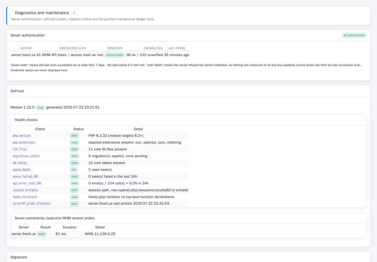
Task: Select the Duration column header
Action: (70, 227)
